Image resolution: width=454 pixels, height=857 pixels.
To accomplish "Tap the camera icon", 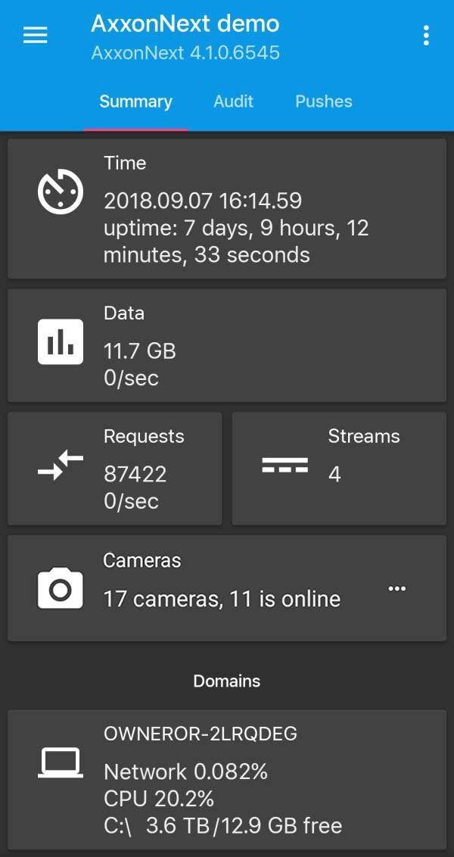I will pos(61,588).
